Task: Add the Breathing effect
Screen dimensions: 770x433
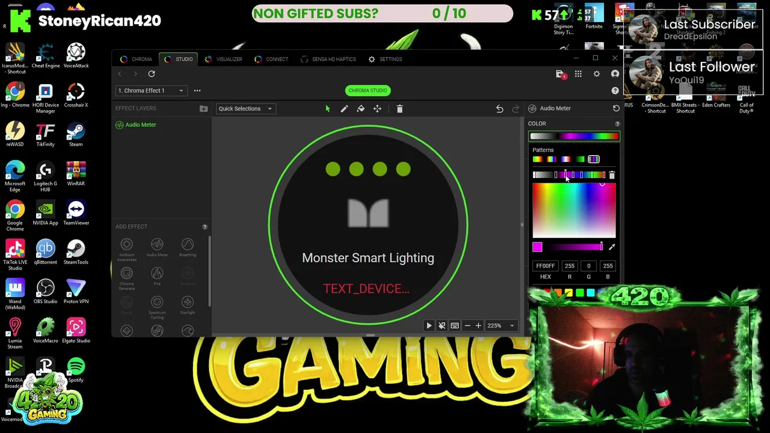Action: point(188,247)
